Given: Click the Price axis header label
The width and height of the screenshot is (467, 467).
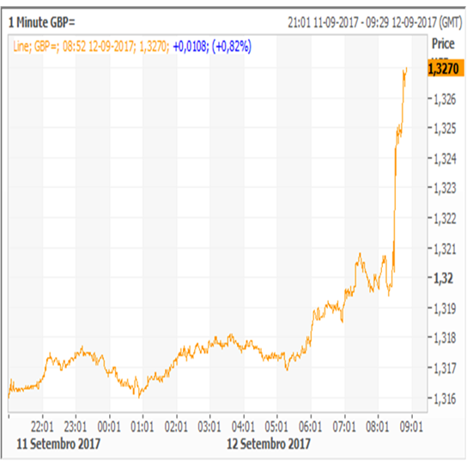Looking at the screenshot, I should coord(443,44).
